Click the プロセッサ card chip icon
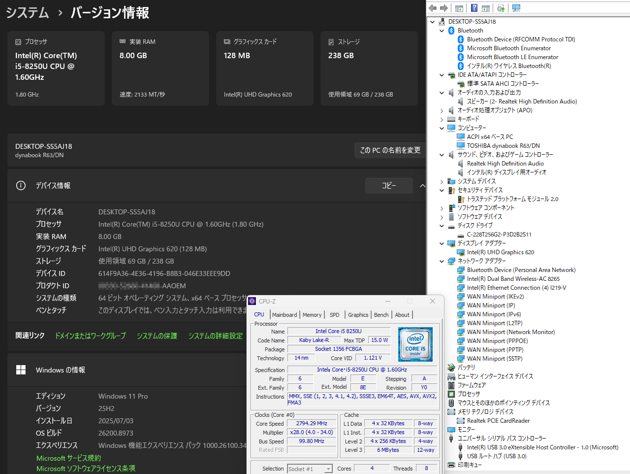This screenshot has width=630, height=474. pos(18,42)
